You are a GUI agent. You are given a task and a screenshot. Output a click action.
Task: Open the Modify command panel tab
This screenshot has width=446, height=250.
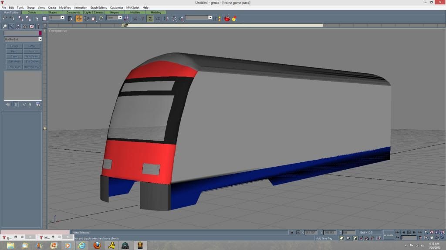pyautogui.click(x=11, y=26)
